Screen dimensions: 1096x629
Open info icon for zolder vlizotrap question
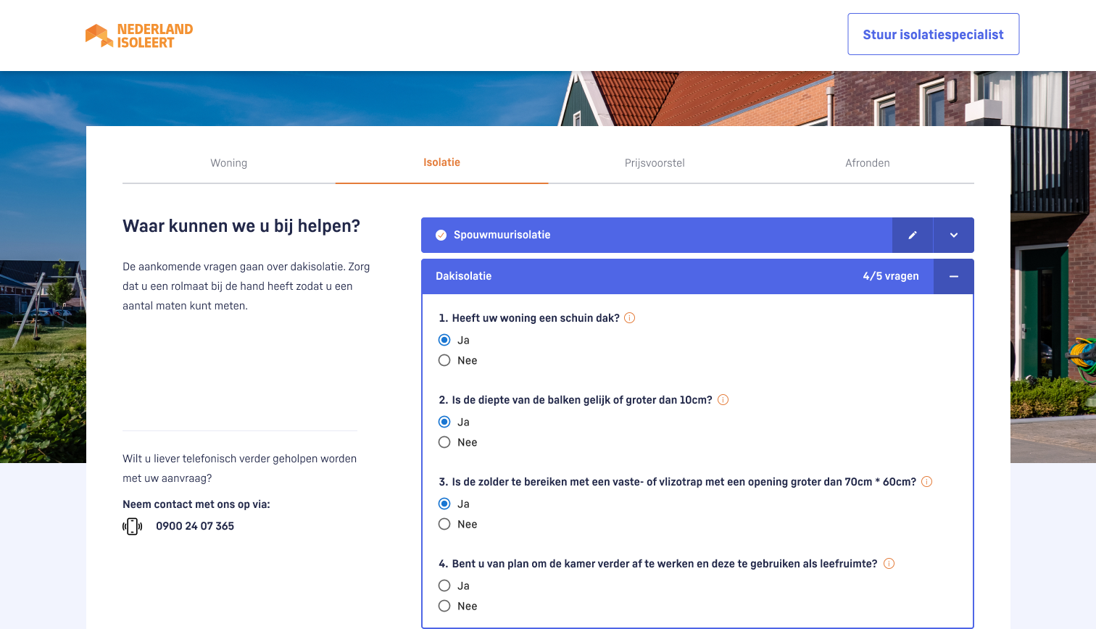pos(926,482)
